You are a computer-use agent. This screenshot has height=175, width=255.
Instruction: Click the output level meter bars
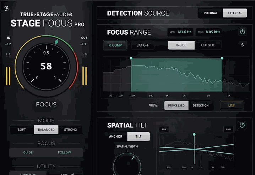(85, 76)
